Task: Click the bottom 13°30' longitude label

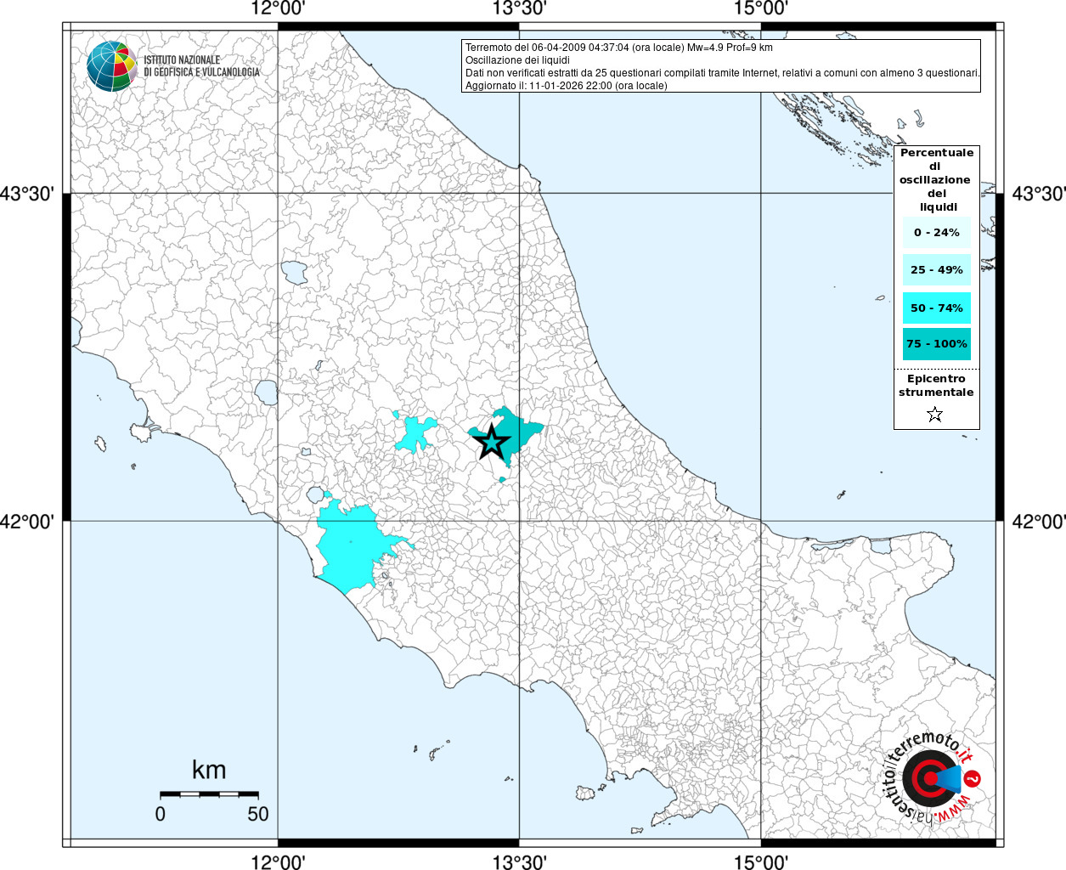Action: 519,862
